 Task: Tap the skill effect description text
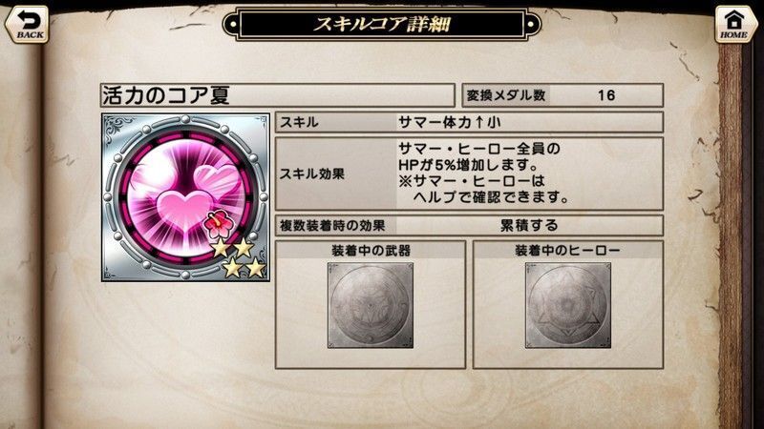pyautogui.click(x=483, y=174)
